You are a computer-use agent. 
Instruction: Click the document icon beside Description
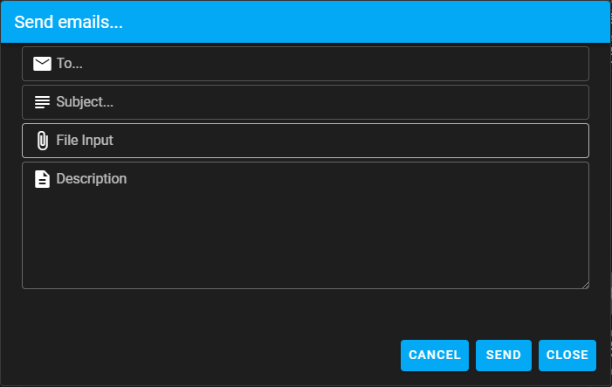[42, 179]
